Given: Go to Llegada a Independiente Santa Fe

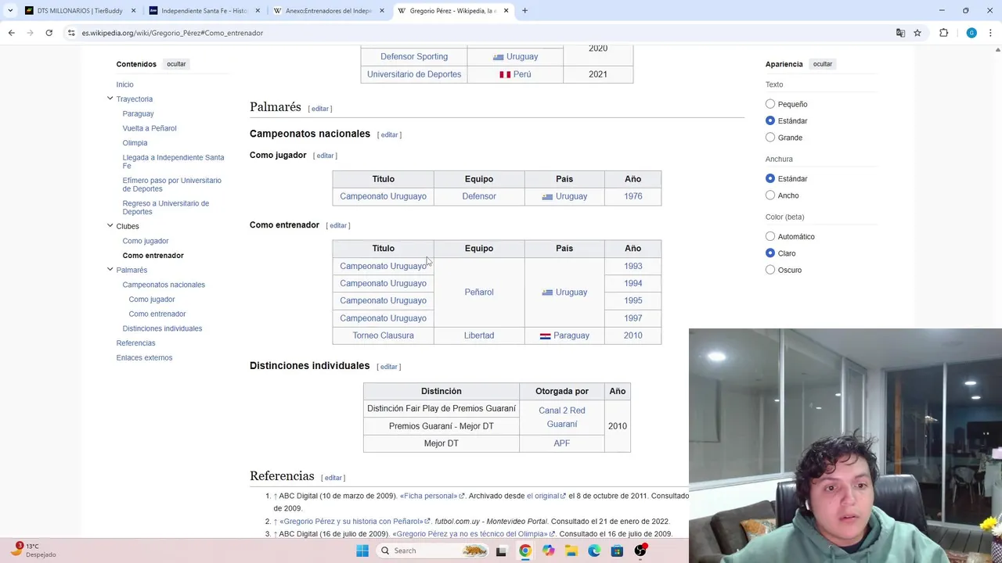Looking at the screenshot, I should click(173, 161).
